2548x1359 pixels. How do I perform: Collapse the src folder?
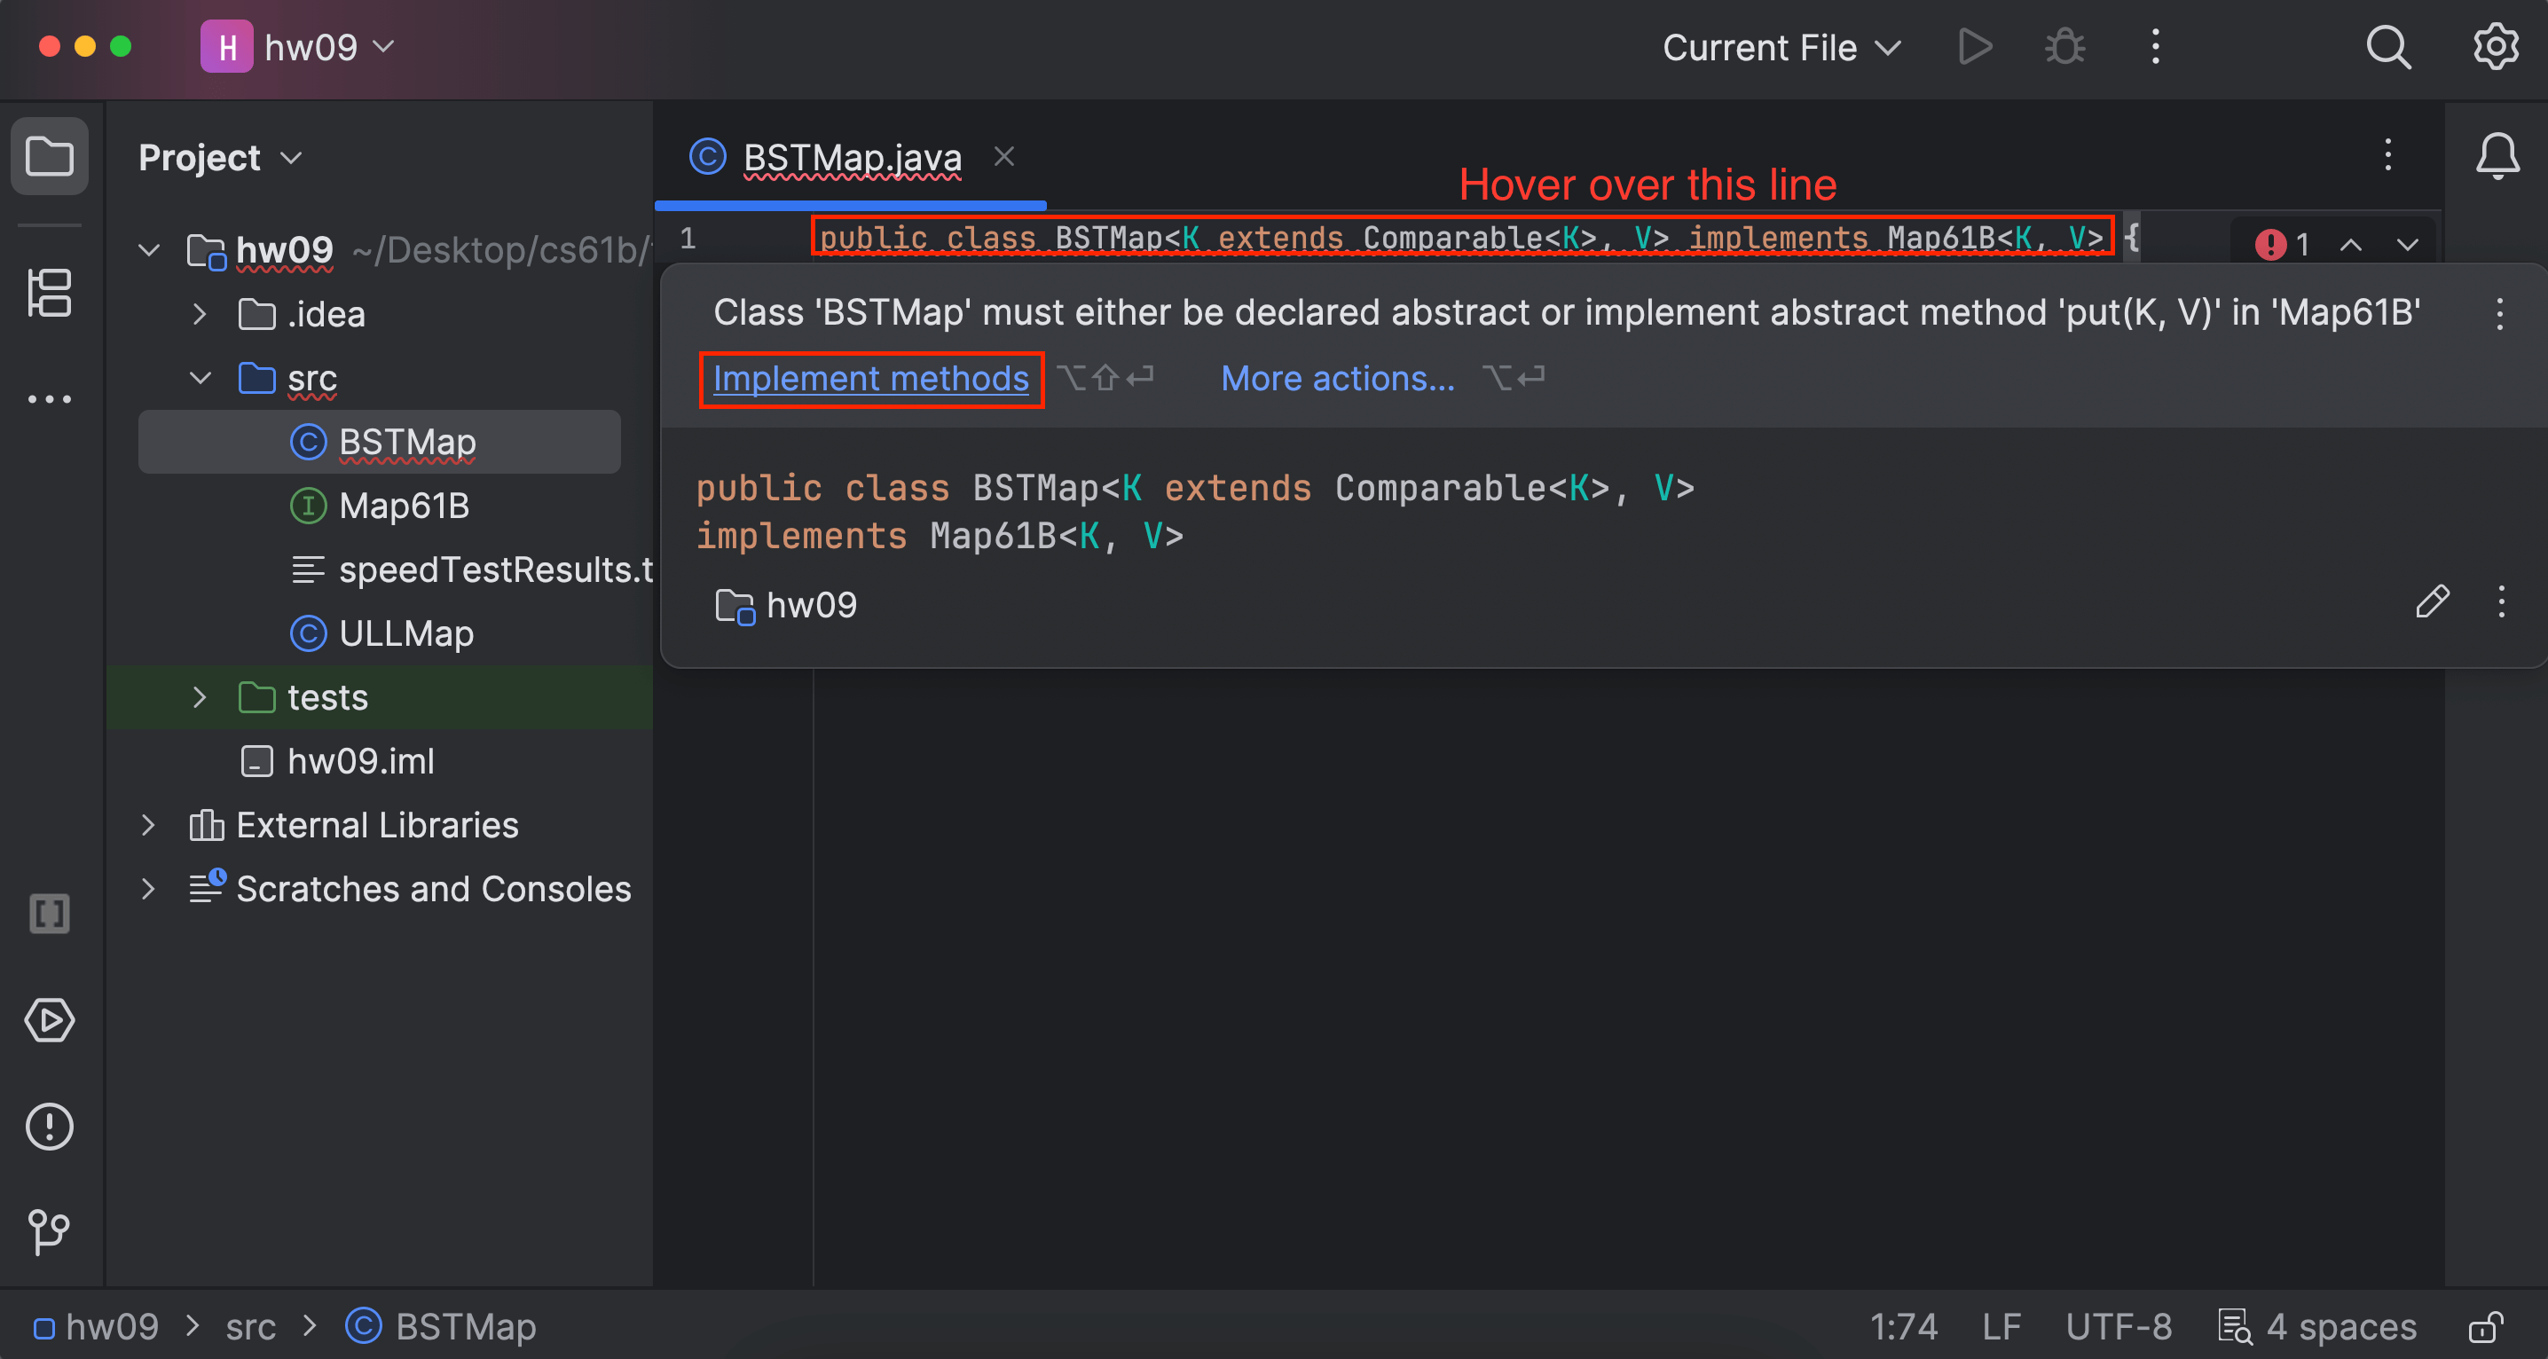click(199, 379)
